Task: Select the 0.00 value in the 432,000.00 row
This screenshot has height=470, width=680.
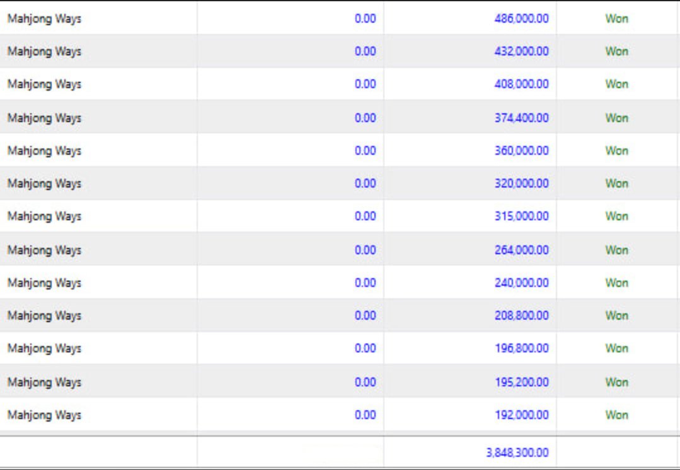Action: point(365,51)
